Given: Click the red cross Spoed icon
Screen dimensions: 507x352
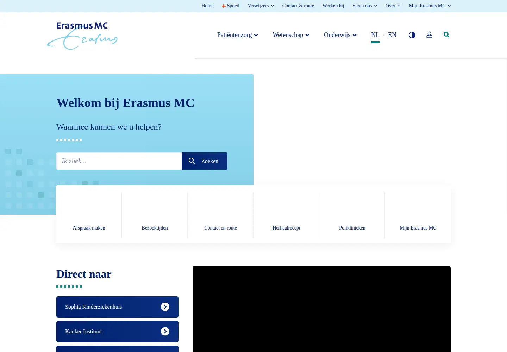Looking at the screenshot, I should 224,6.
